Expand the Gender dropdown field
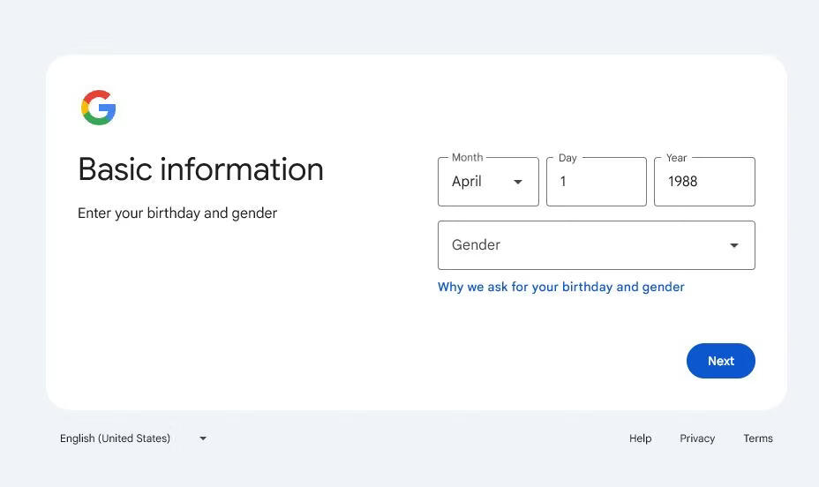This screenshot has width=819, height=487. pyautogui.click(x=596, y=245)
